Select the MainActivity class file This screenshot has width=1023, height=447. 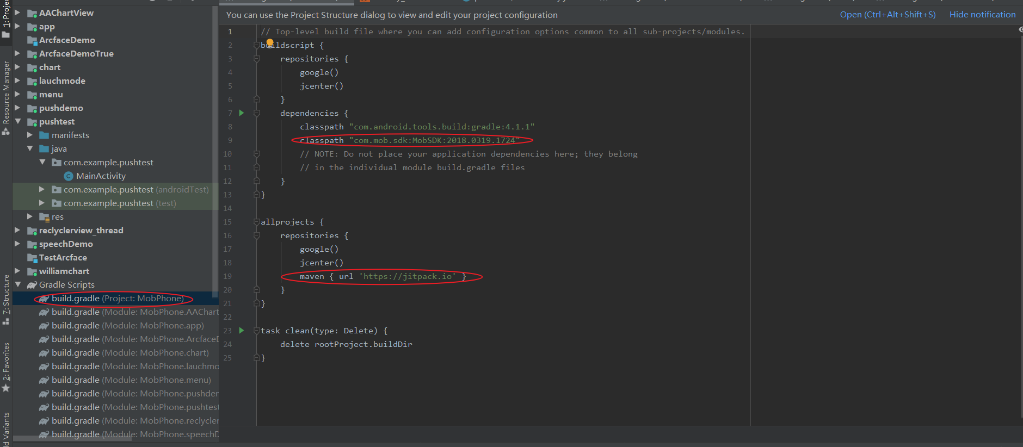101,176
